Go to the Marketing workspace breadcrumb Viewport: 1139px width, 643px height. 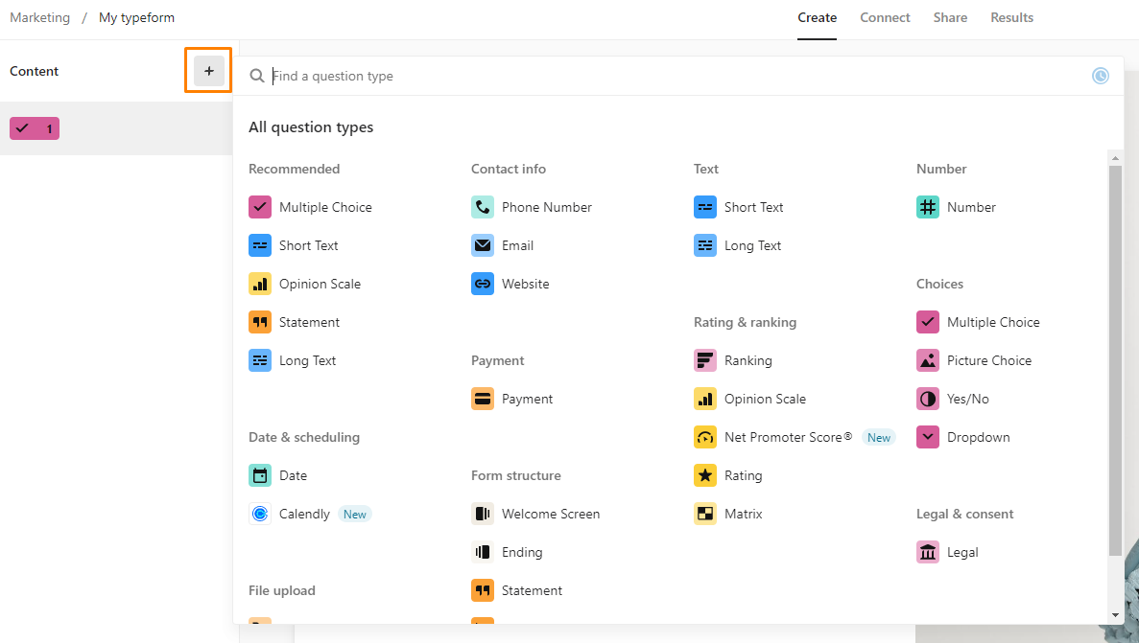pos(40,17)
